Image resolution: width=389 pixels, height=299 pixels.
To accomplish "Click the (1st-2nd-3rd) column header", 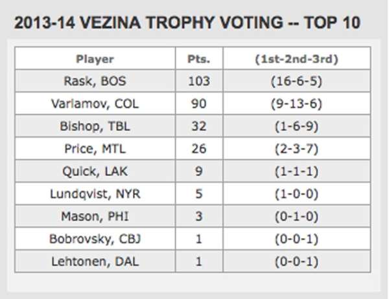I will coord(297,59).
